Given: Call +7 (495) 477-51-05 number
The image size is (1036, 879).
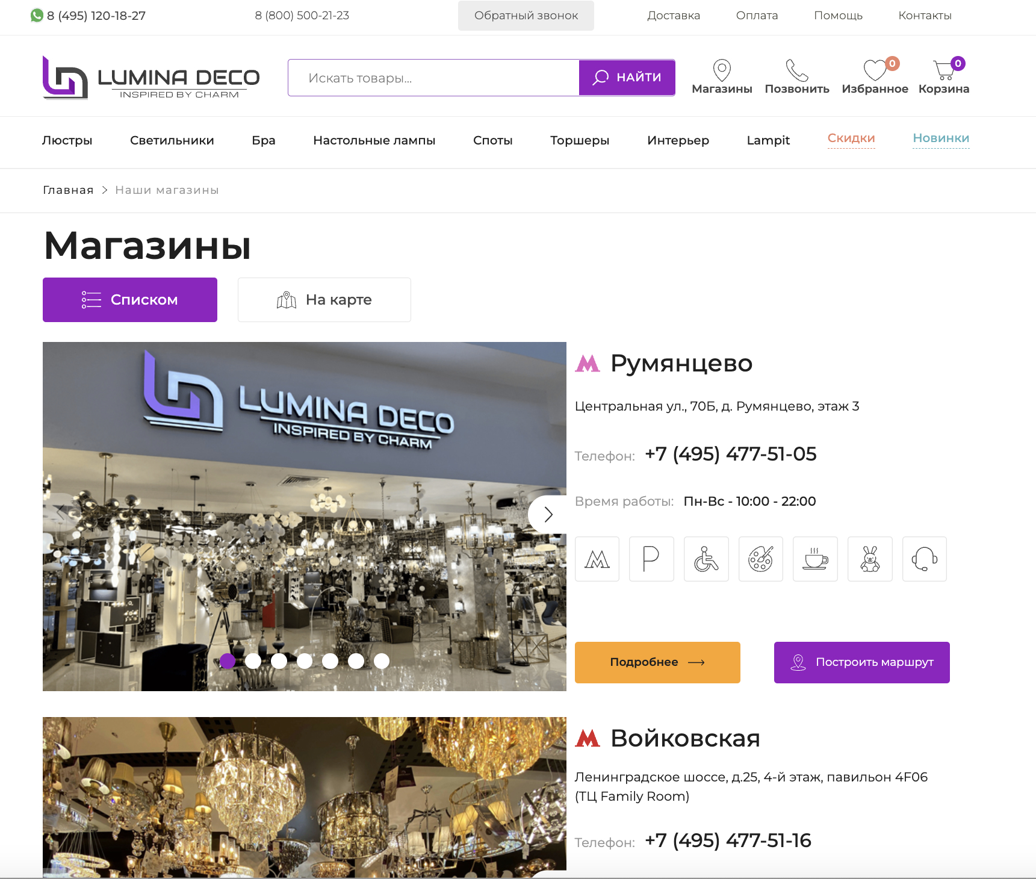Looking at the screenshot, I should coord(731,454).
